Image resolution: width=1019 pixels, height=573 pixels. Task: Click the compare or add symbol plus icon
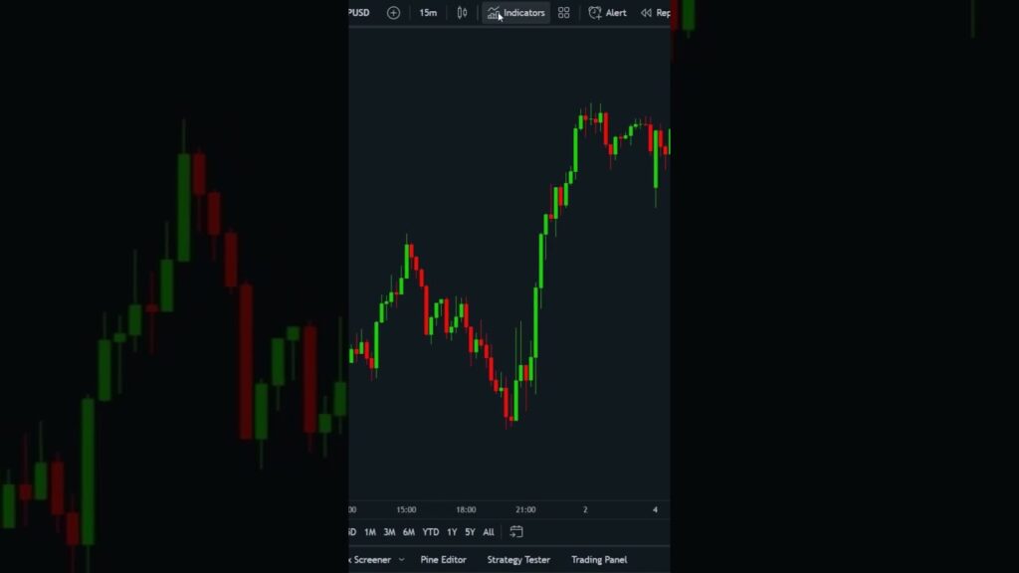393,13
